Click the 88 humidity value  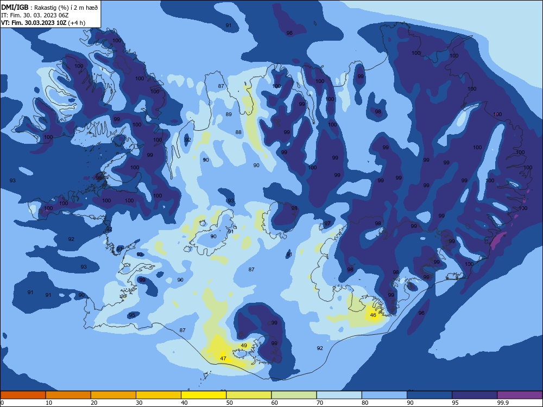coord(238,132)
